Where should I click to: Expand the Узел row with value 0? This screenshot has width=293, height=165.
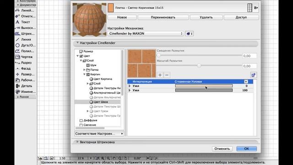click(x=130, y=86)
